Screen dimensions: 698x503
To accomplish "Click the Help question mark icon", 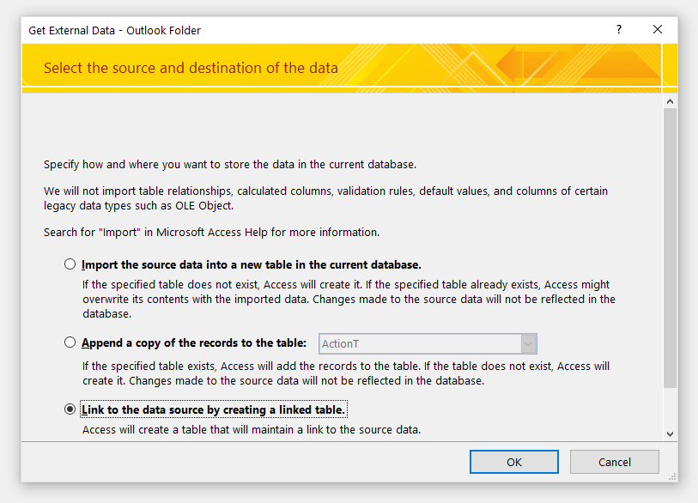I will click(618, 30).
